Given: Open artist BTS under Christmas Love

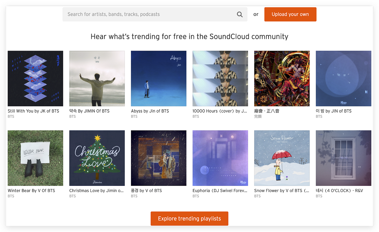Looking at the screenshot, I should pyautogui.click(x=73, y=196).
